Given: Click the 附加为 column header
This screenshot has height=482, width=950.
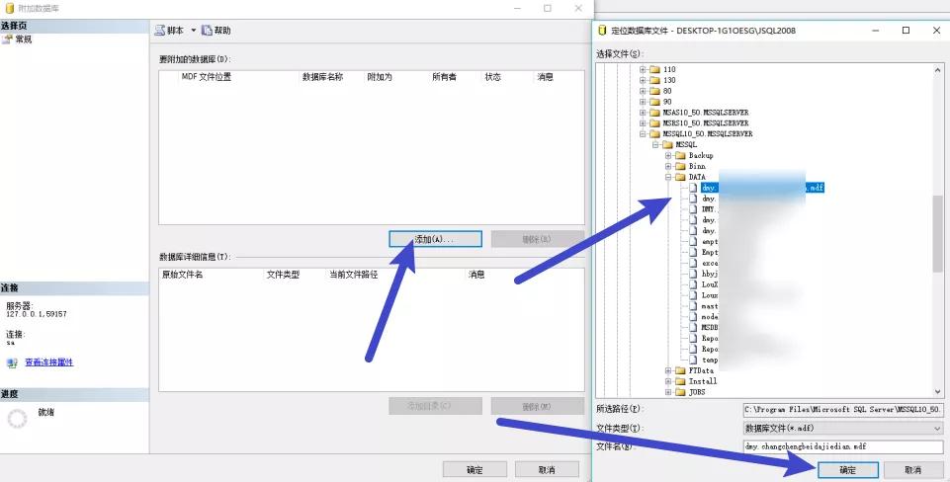Looking at the screenshot, I should click(x=380, y=77).
